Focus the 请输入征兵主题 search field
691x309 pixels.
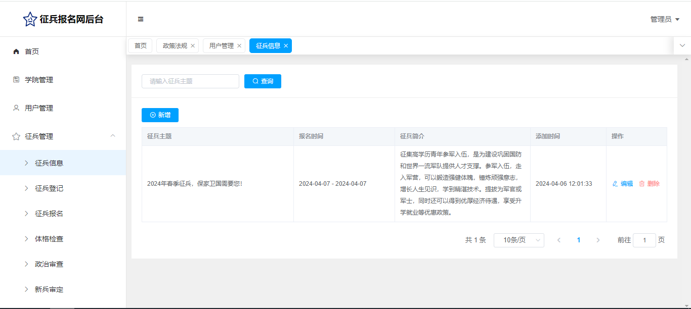[190, 81]
